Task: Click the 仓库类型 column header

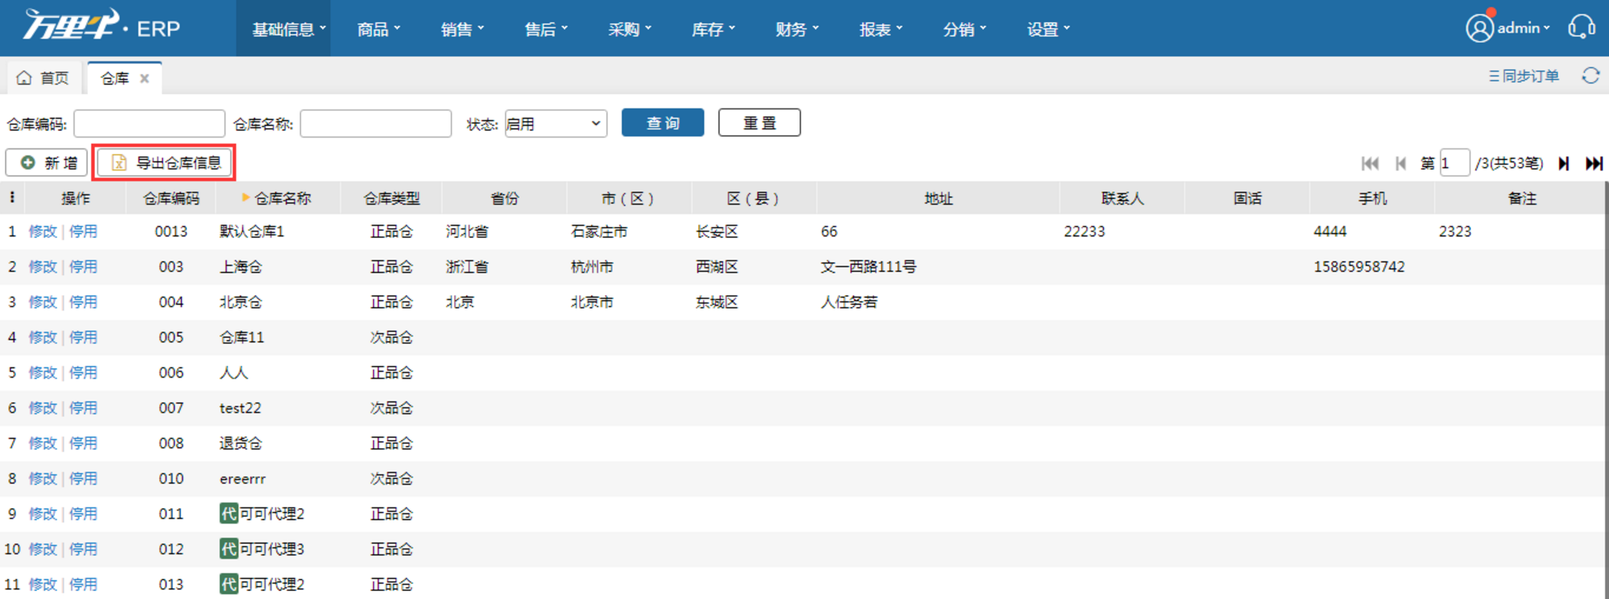Action: pos(391,199)
